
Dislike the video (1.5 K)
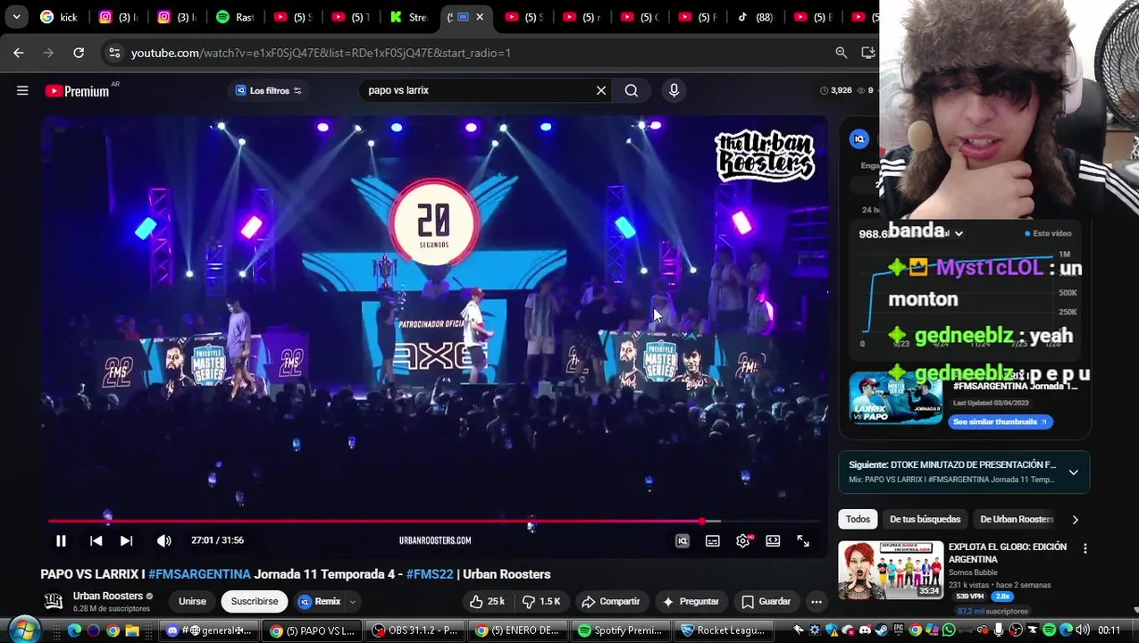click(x=541, y=602)
